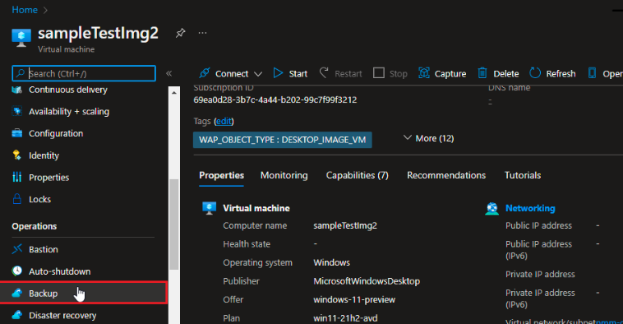623x324 pixels.
Task: Click the Start play icon
Action: [278, 73]
